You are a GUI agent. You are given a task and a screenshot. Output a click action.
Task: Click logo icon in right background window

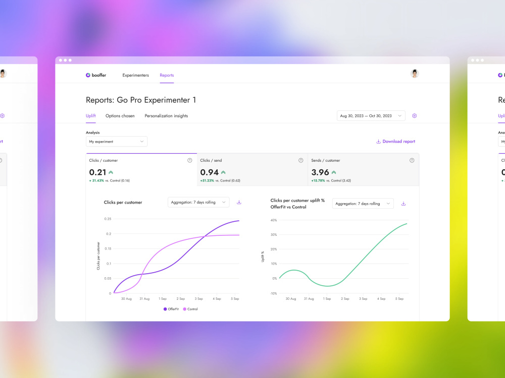500,75
